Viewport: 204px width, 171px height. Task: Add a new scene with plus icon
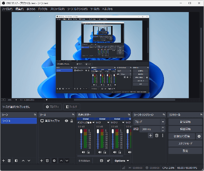tap(4, 160)
